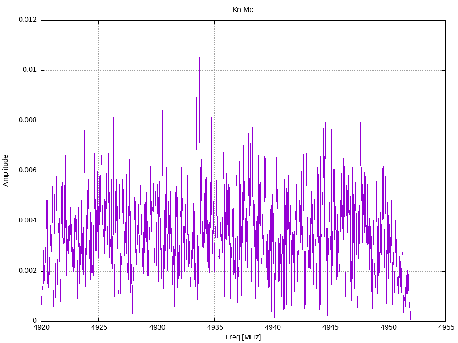Click the 4945 x-axis tick label
The image size is (458, 343).
pos(331,327)
